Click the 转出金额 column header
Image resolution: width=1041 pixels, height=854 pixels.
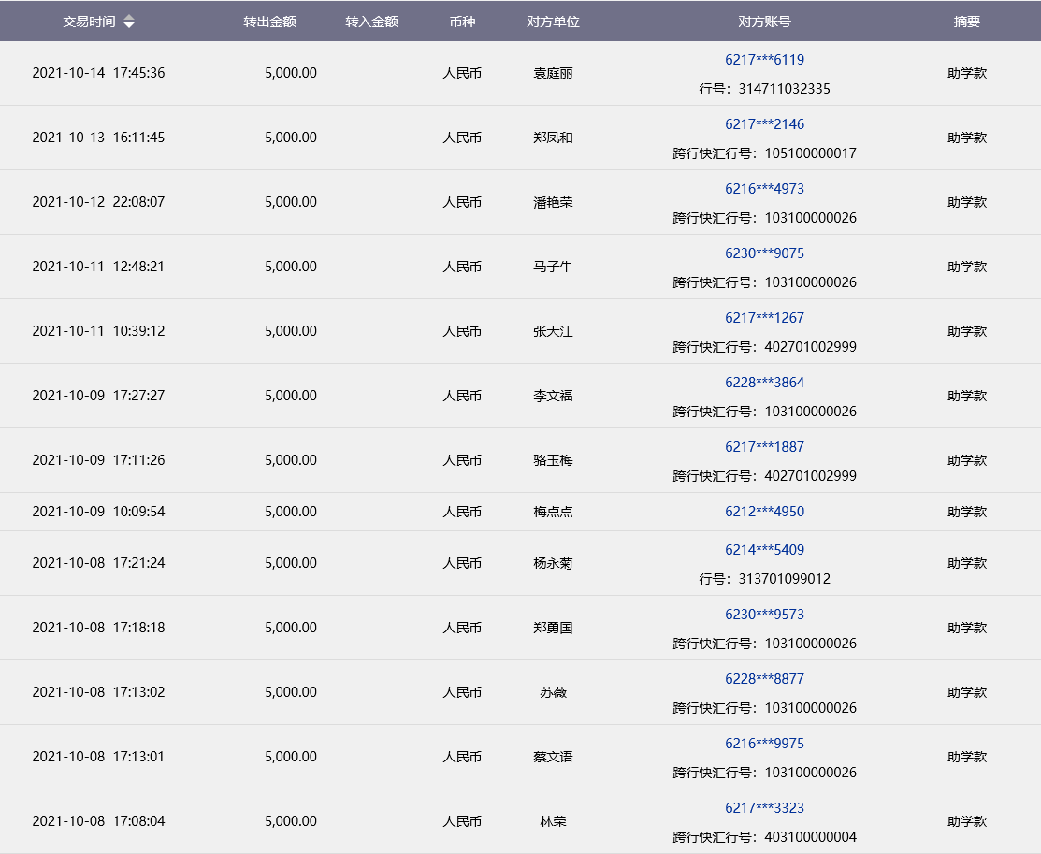click(x=269, y=22)
